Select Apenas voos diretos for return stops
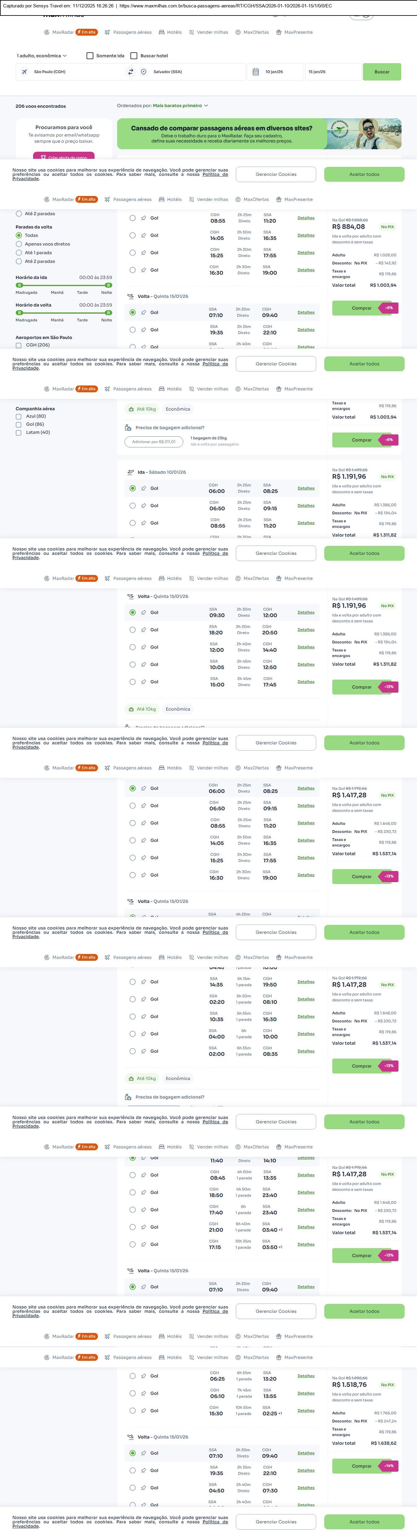Viewport: 417px width, 1537px height. [19, 244]
